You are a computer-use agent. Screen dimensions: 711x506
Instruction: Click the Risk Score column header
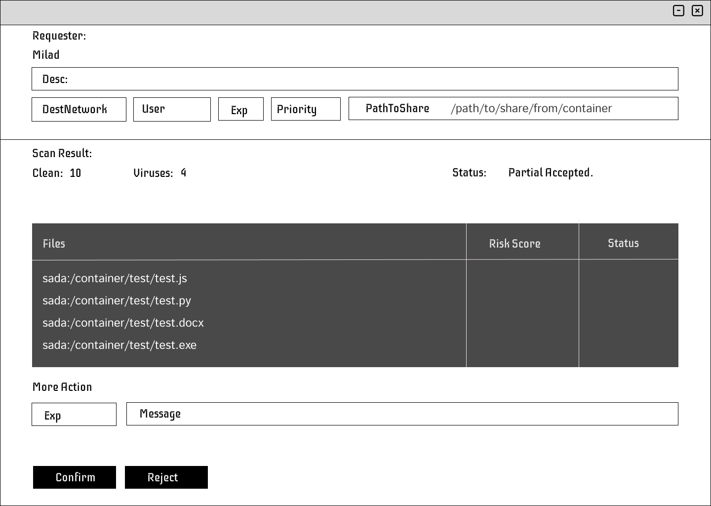[x=514, y=244]
